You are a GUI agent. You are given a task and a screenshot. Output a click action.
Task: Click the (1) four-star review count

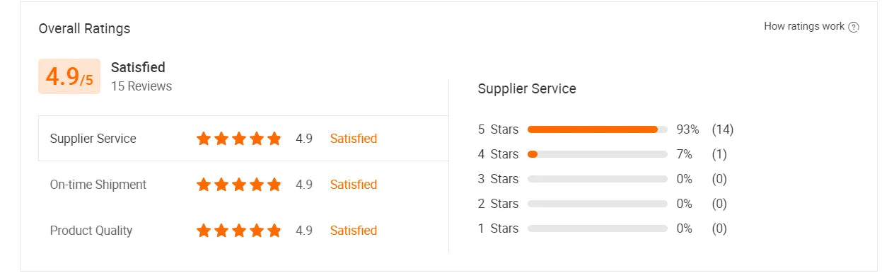pos(719,154)
